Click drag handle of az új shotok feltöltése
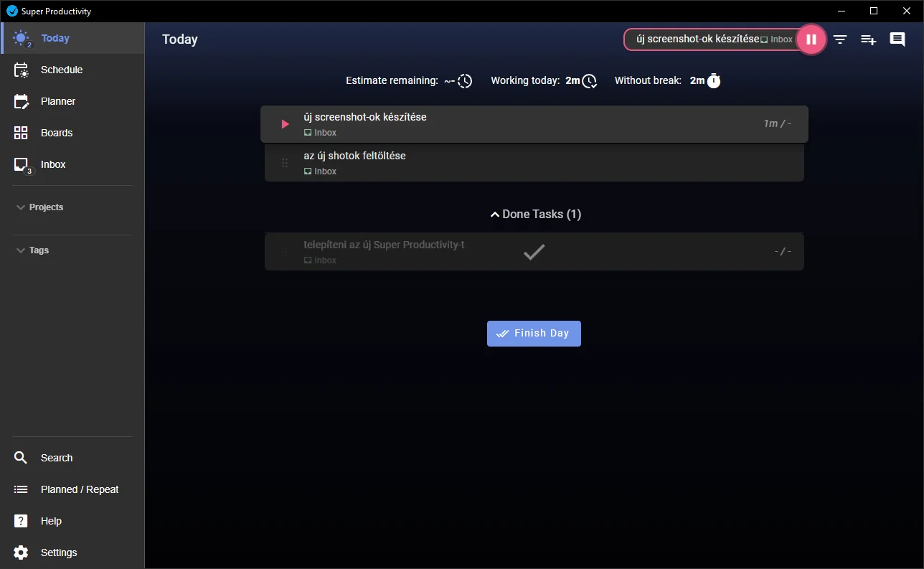924x569 pixels. tap(285, 163)
